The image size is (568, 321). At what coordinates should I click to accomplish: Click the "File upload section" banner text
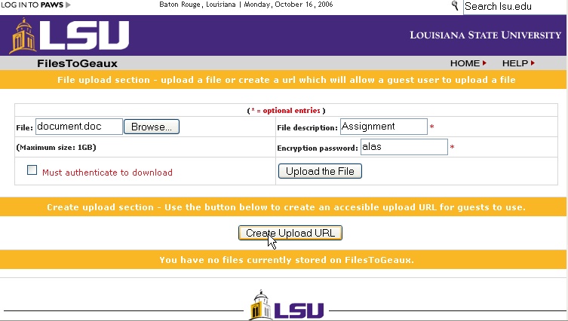tap(286, 80)
